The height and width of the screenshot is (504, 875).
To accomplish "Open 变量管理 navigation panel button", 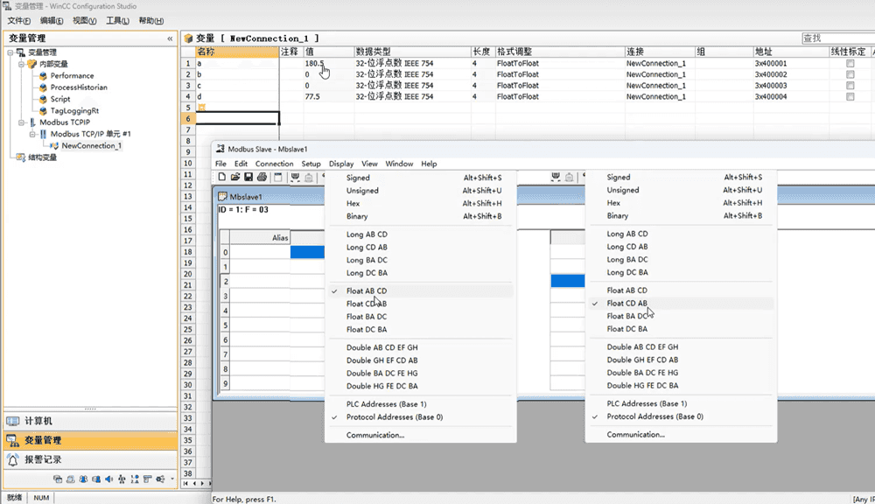I will pyautogui.click(x=42, y=440).
